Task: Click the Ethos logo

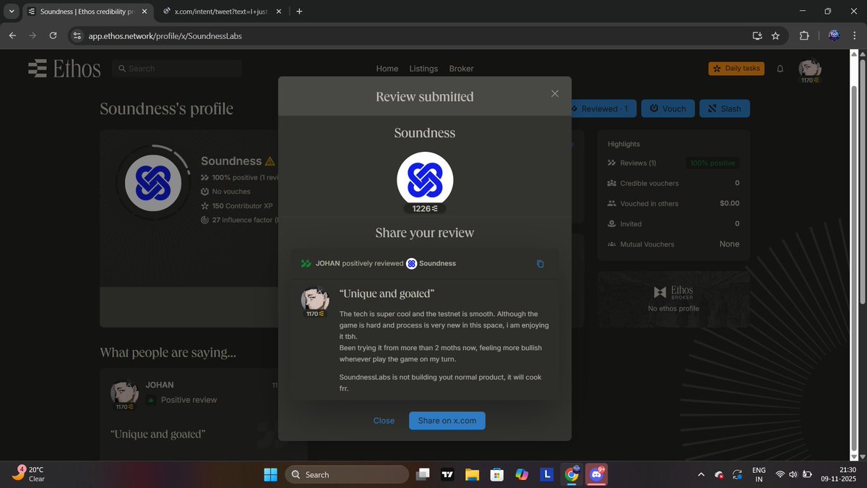Action: tap(64, 69)
